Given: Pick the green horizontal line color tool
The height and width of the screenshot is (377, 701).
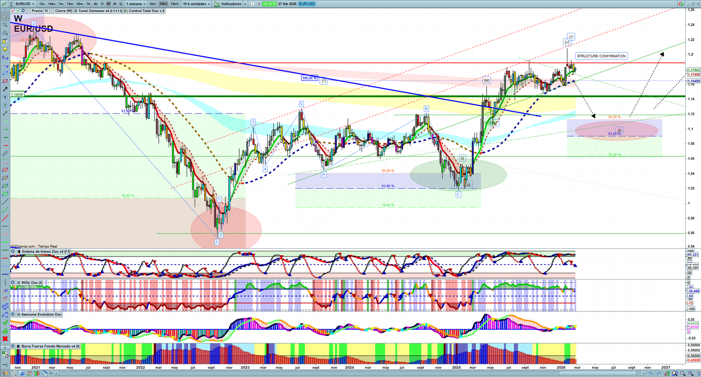Looking at the screenshot, I should pos(5,242).
